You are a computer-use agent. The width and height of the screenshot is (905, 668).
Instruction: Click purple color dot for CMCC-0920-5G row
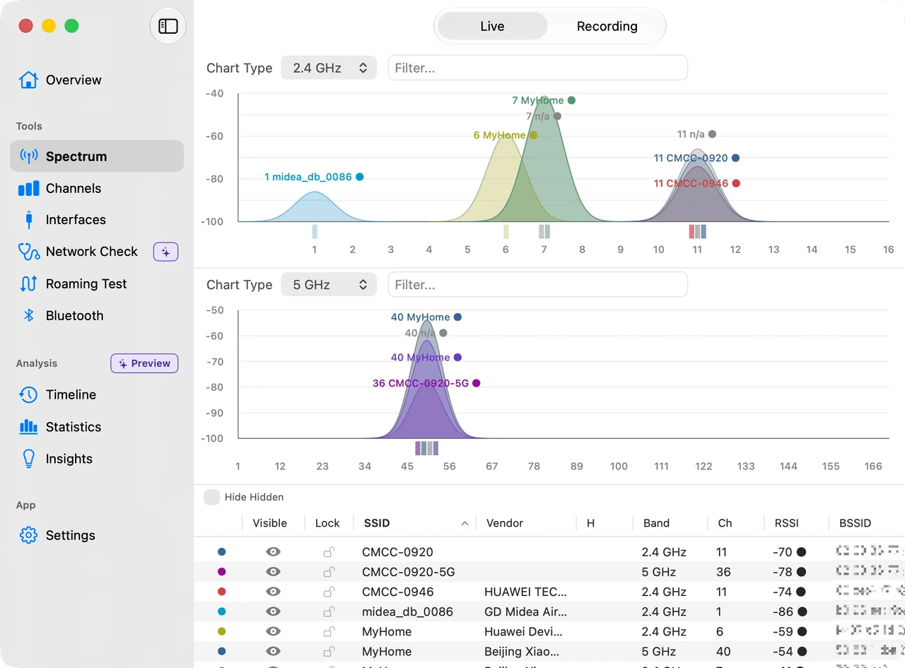click(222, 572)
